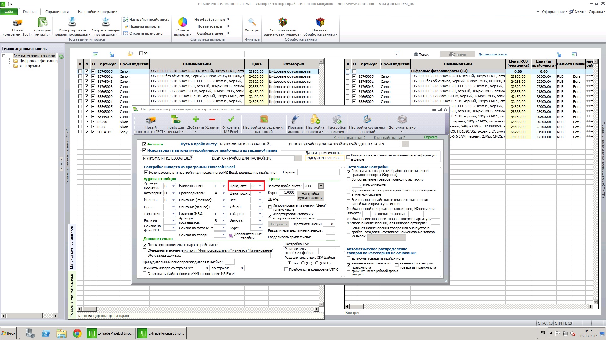Open the 'Цена, опт' column dropdown
Screen dimensions: 606x340
[260, 186]
